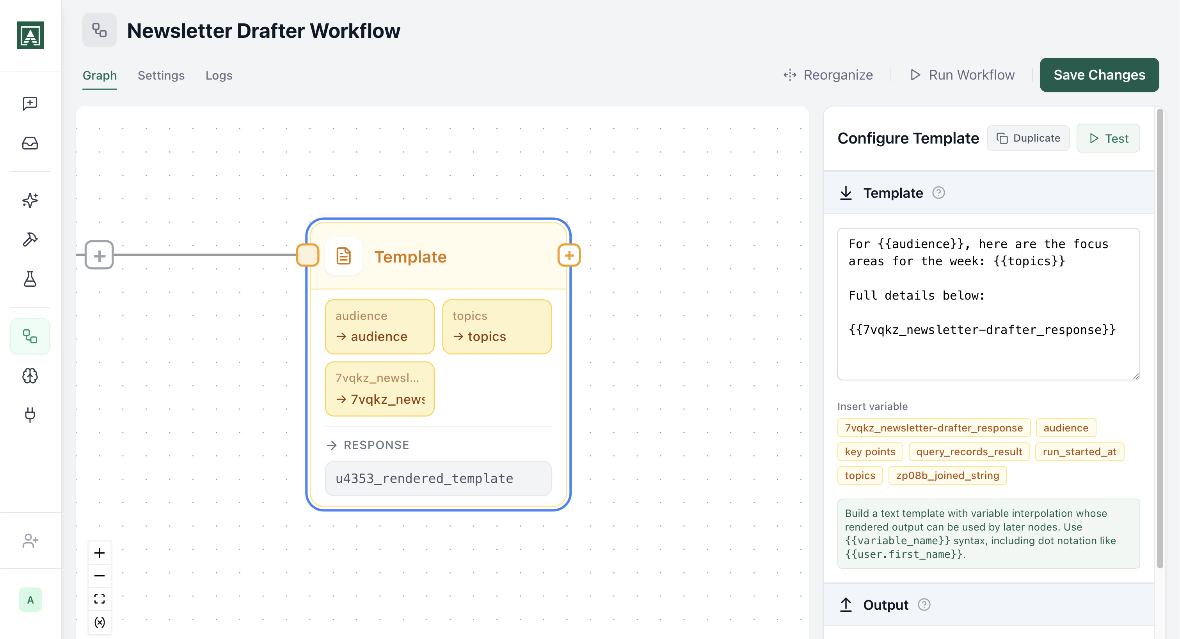Add node after Template via plus handle
This screenshot has width=1180, height=639.
click(569, 255)
